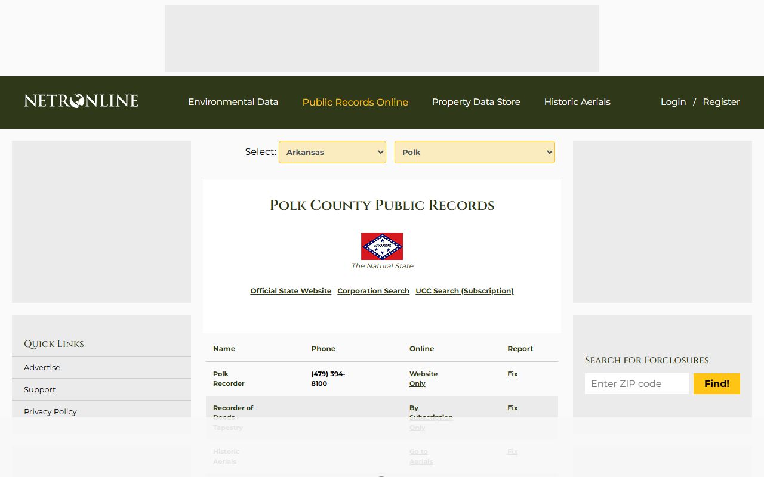The height and width of the screenshot is (477, 764).
Task: Click the Polk County Public Records heading
Action: [x=382, y=205]
